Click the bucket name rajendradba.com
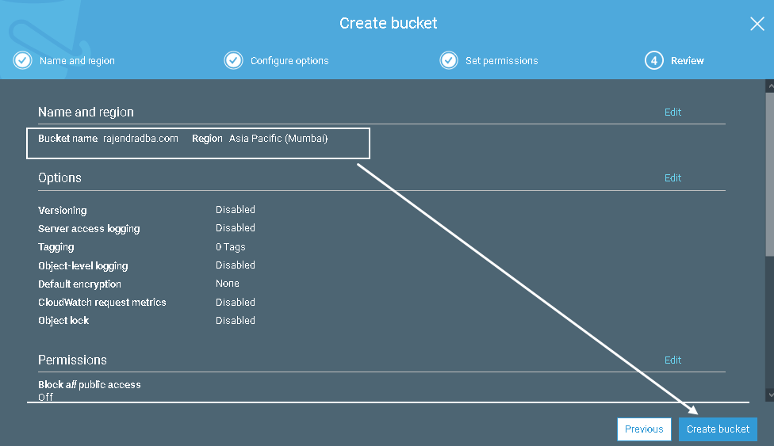Viewport: 774px width, 446px height. click(x=140, y=139)
